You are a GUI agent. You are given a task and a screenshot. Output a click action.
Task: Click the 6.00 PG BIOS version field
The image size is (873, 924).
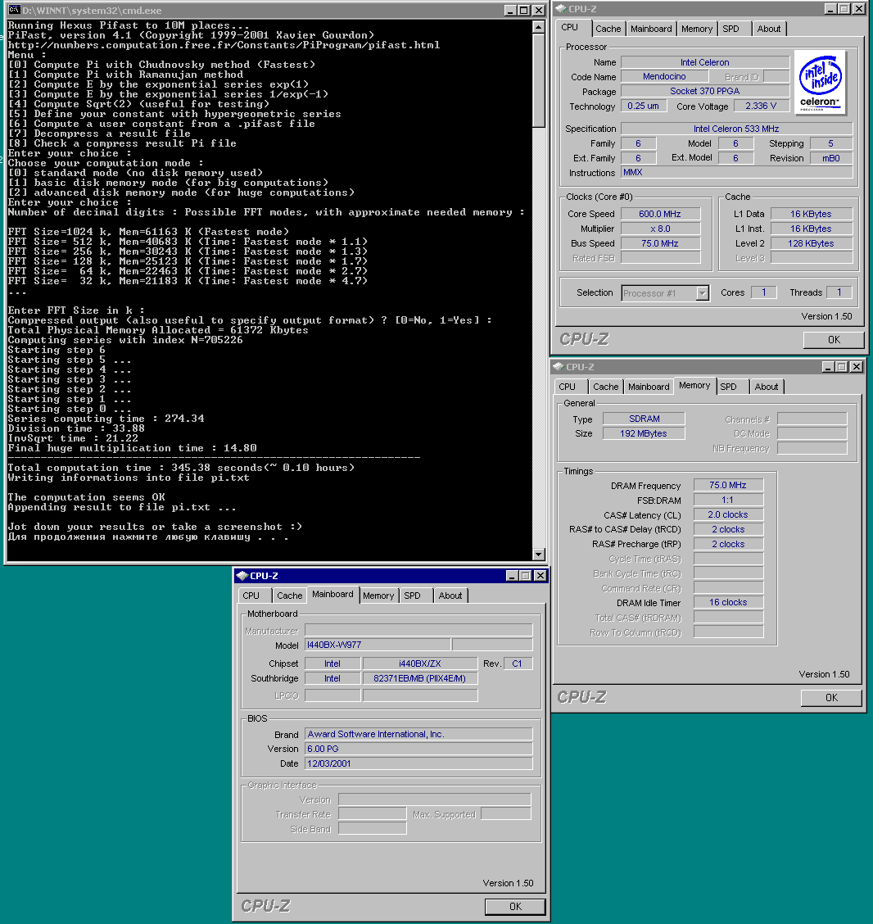coord(418,749)
